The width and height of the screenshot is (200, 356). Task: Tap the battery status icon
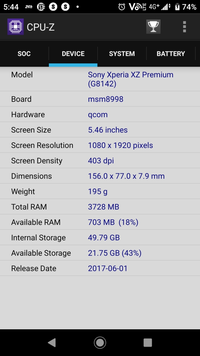tap(177, 7)
